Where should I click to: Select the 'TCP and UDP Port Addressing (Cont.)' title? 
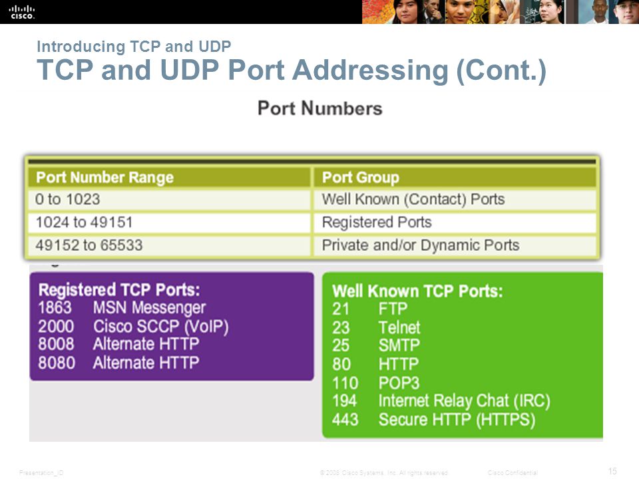point(292,71)
